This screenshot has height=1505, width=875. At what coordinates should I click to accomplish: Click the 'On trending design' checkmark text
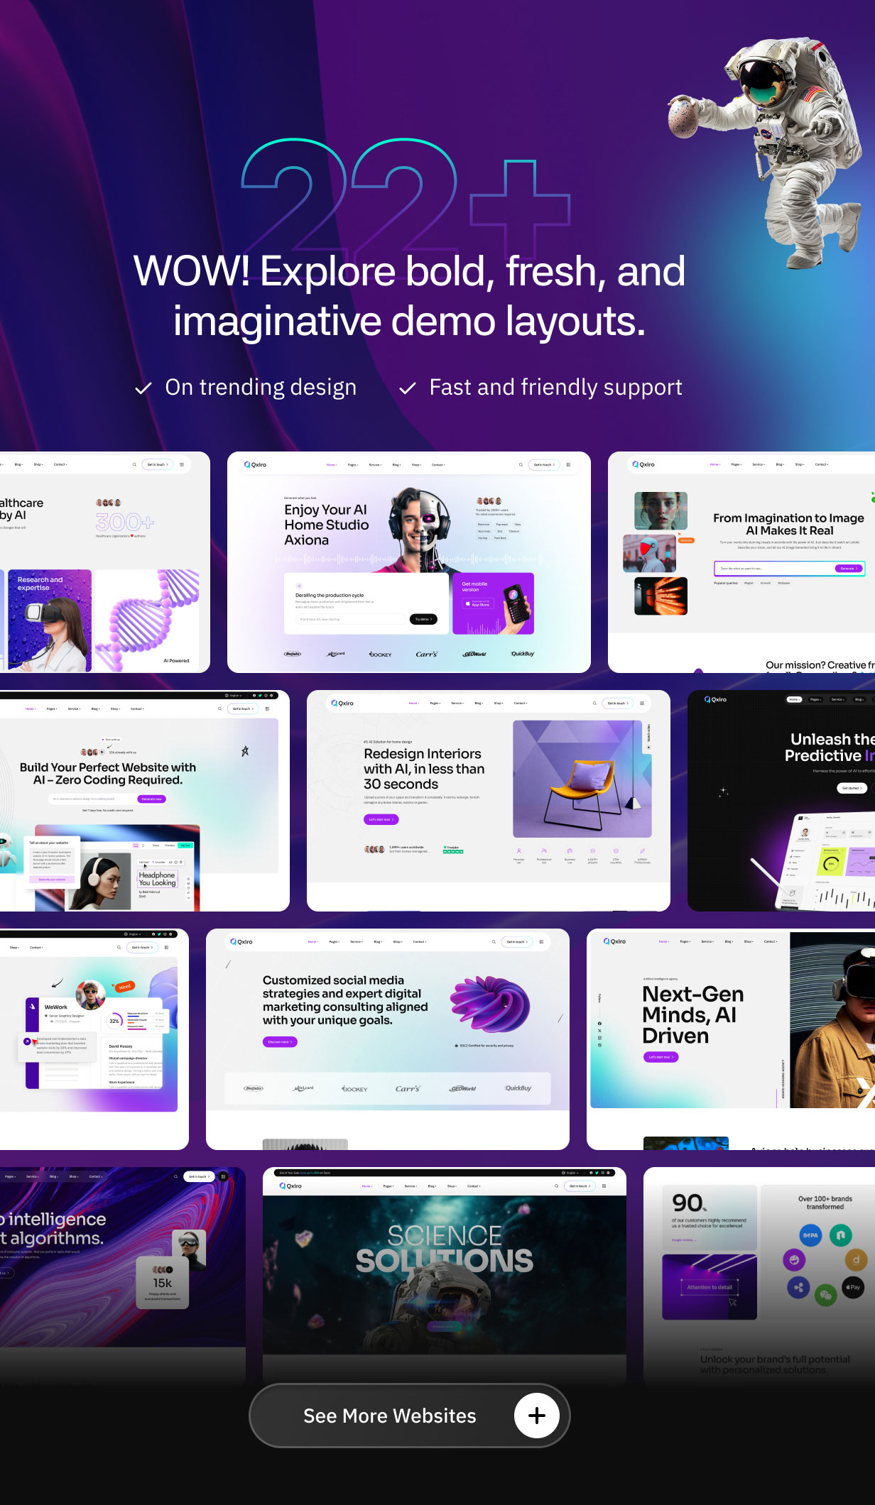(246, 388)
